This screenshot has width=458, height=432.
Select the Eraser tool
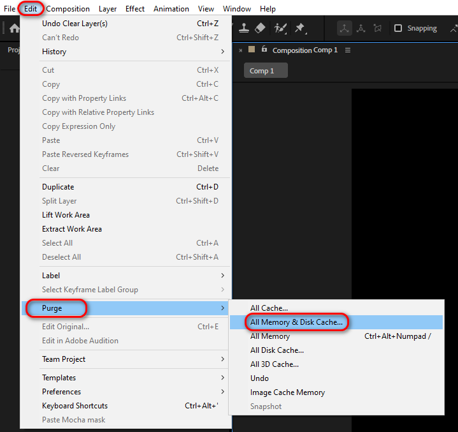pyautogui.click(x=260, y=28)
